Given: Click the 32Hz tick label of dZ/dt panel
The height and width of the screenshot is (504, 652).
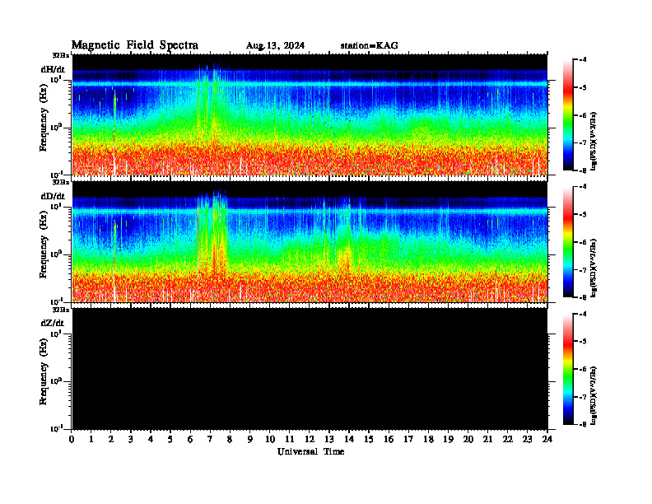Looking at the screenshot, I should [61, 310].
